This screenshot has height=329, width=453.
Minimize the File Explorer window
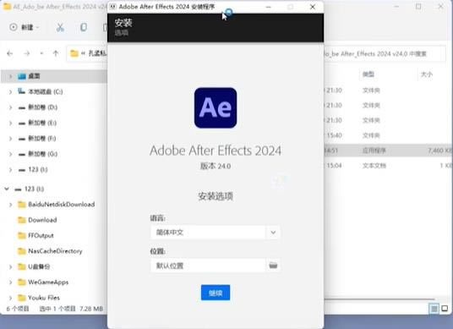396,7
